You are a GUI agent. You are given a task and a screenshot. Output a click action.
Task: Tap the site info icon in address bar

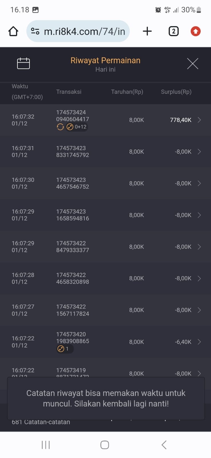[35, 31]
